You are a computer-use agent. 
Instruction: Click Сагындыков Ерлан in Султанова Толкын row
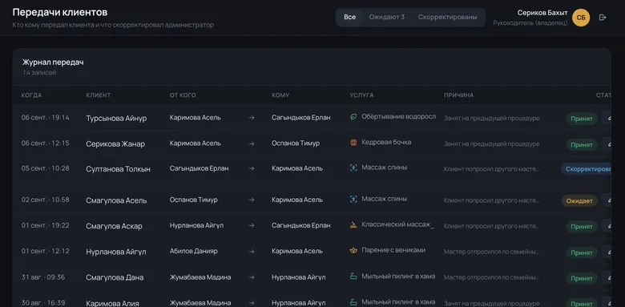[x=200, y=168]
